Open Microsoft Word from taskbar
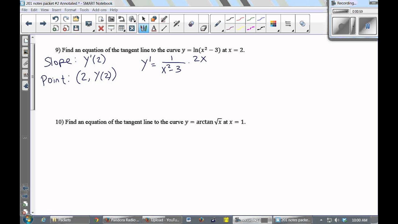398x224 pixels. pyautogui.click(x=188, y=220)
